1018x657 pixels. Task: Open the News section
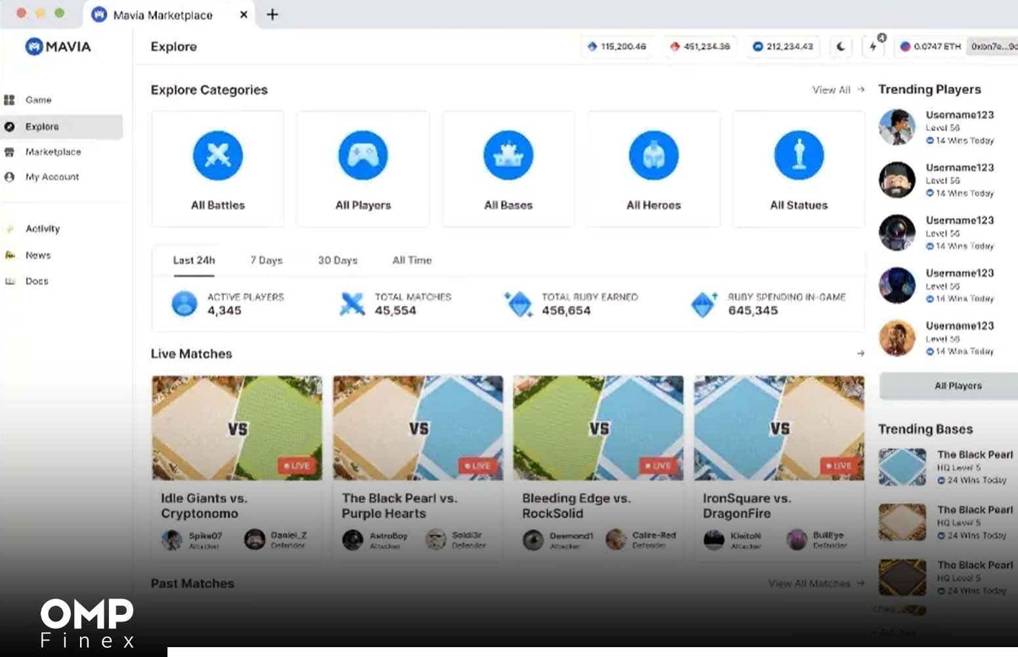(38, 255)
